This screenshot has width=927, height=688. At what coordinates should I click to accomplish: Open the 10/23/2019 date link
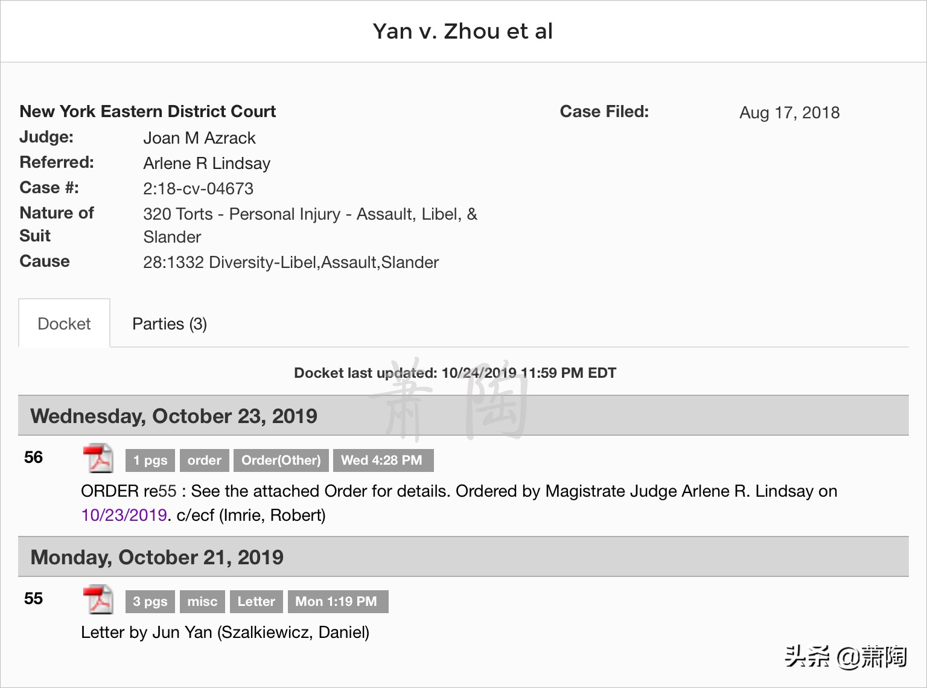pos(124,515)
